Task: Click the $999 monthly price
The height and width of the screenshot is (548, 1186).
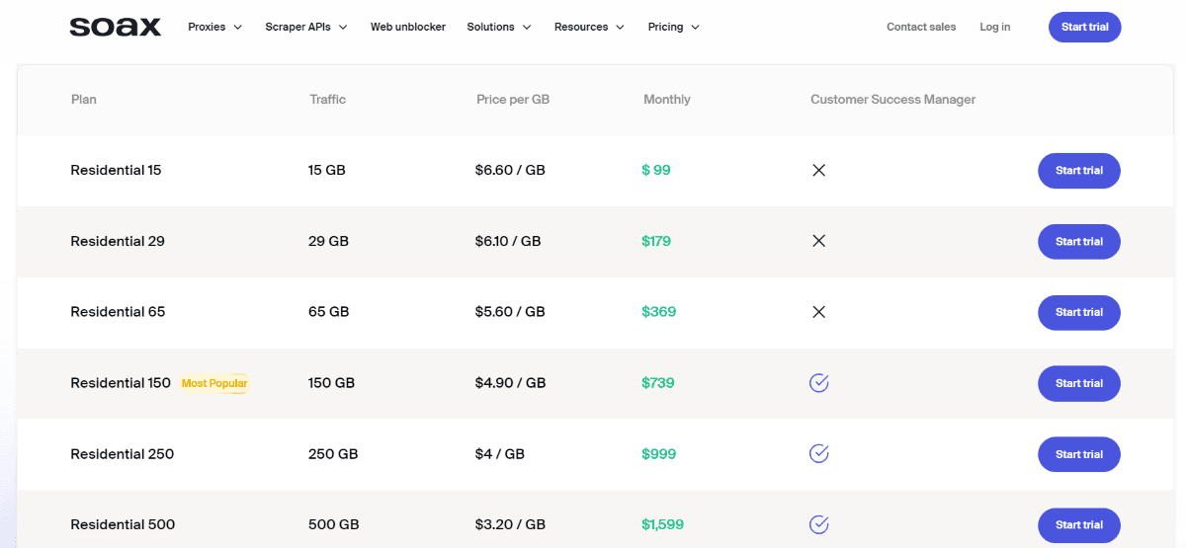Action: [x=659, y=454]
